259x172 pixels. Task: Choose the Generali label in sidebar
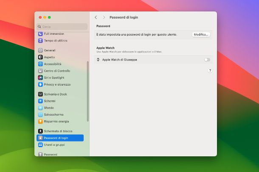tap(50, 50)
